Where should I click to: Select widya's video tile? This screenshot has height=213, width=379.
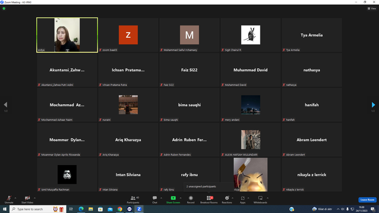(x=67, y=35)
